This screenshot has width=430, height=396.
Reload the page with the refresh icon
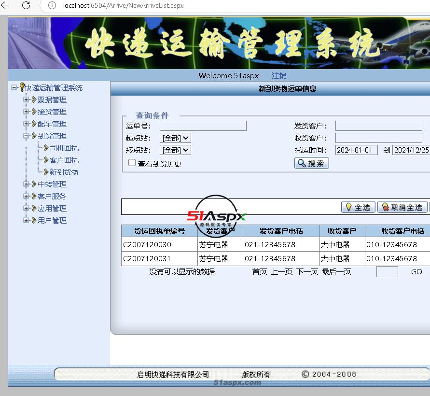click(x=26, y=5)
